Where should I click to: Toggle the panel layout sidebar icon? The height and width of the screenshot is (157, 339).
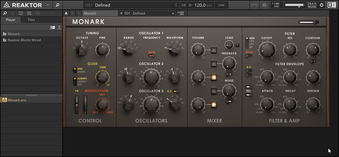pyautogui.click(x=29, y=13)
